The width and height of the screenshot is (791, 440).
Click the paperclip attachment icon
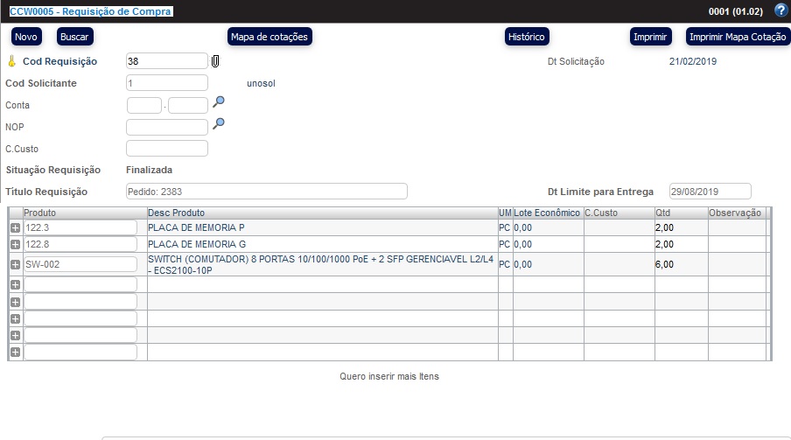pyautogui.click(x=215, y=61)
